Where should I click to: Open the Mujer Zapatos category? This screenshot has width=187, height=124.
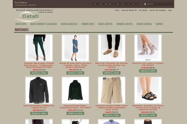(105, 24)
